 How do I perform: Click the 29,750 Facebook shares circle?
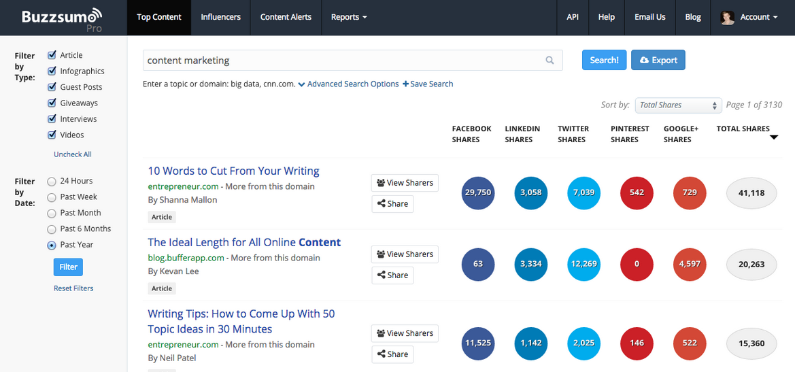click(477, 192)
